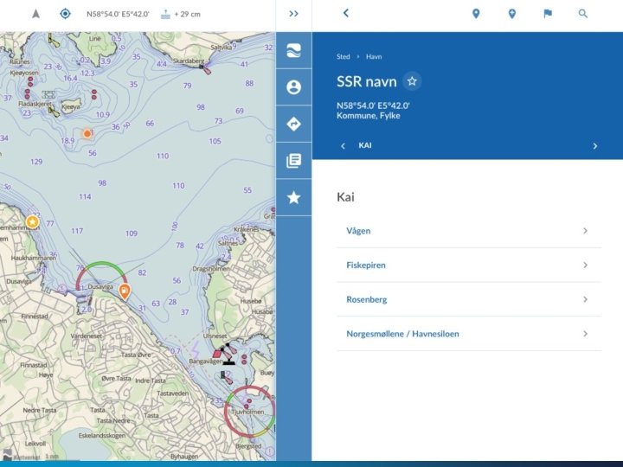Open the route directions sidebar icon
The image size is (623, 467).
pos(293,124)
